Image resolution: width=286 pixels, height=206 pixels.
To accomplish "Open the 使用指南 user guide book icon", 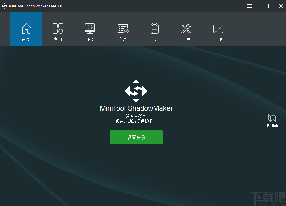I will (272, 118).
